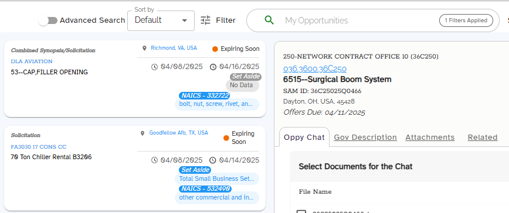Click the orange Expiring Soon dot on CAP,FILLER card
This screenshot has width=509, height=213.
click(215, 49)
